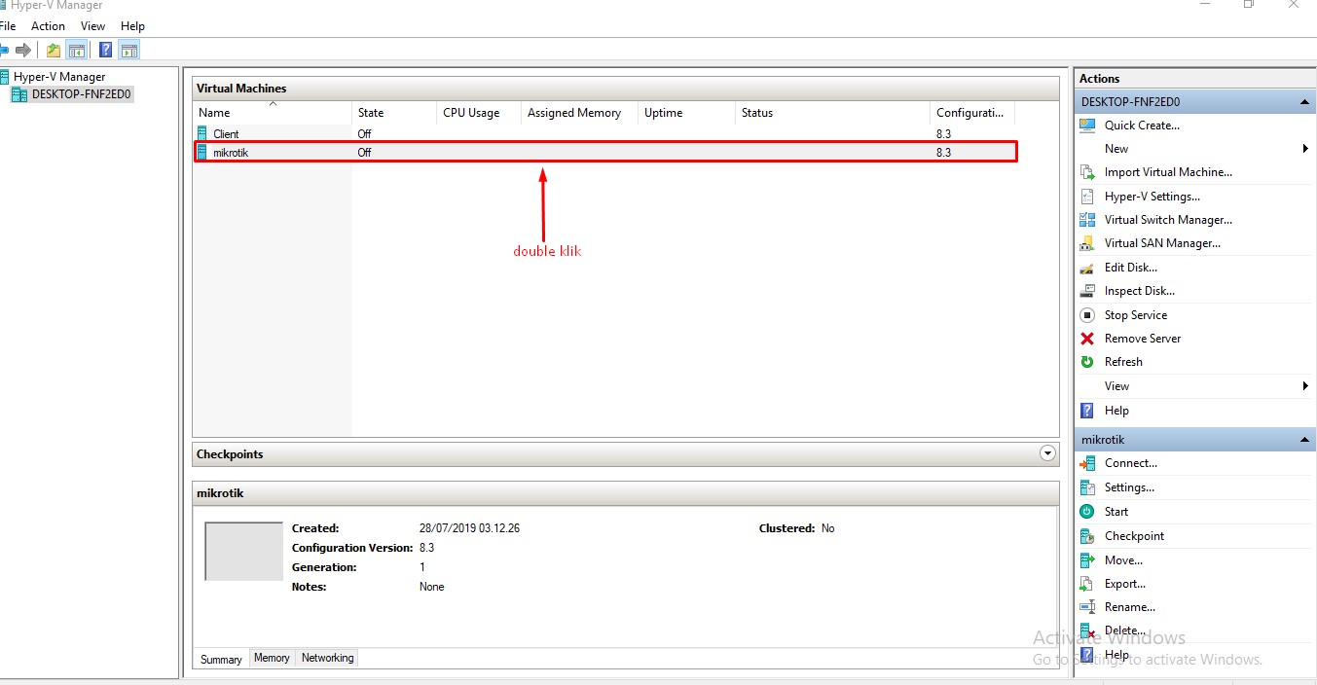Select the Client virtual machine row
Image resolution: width=1317 pixels, height=685 pixels.
click(x=604, y=133)
